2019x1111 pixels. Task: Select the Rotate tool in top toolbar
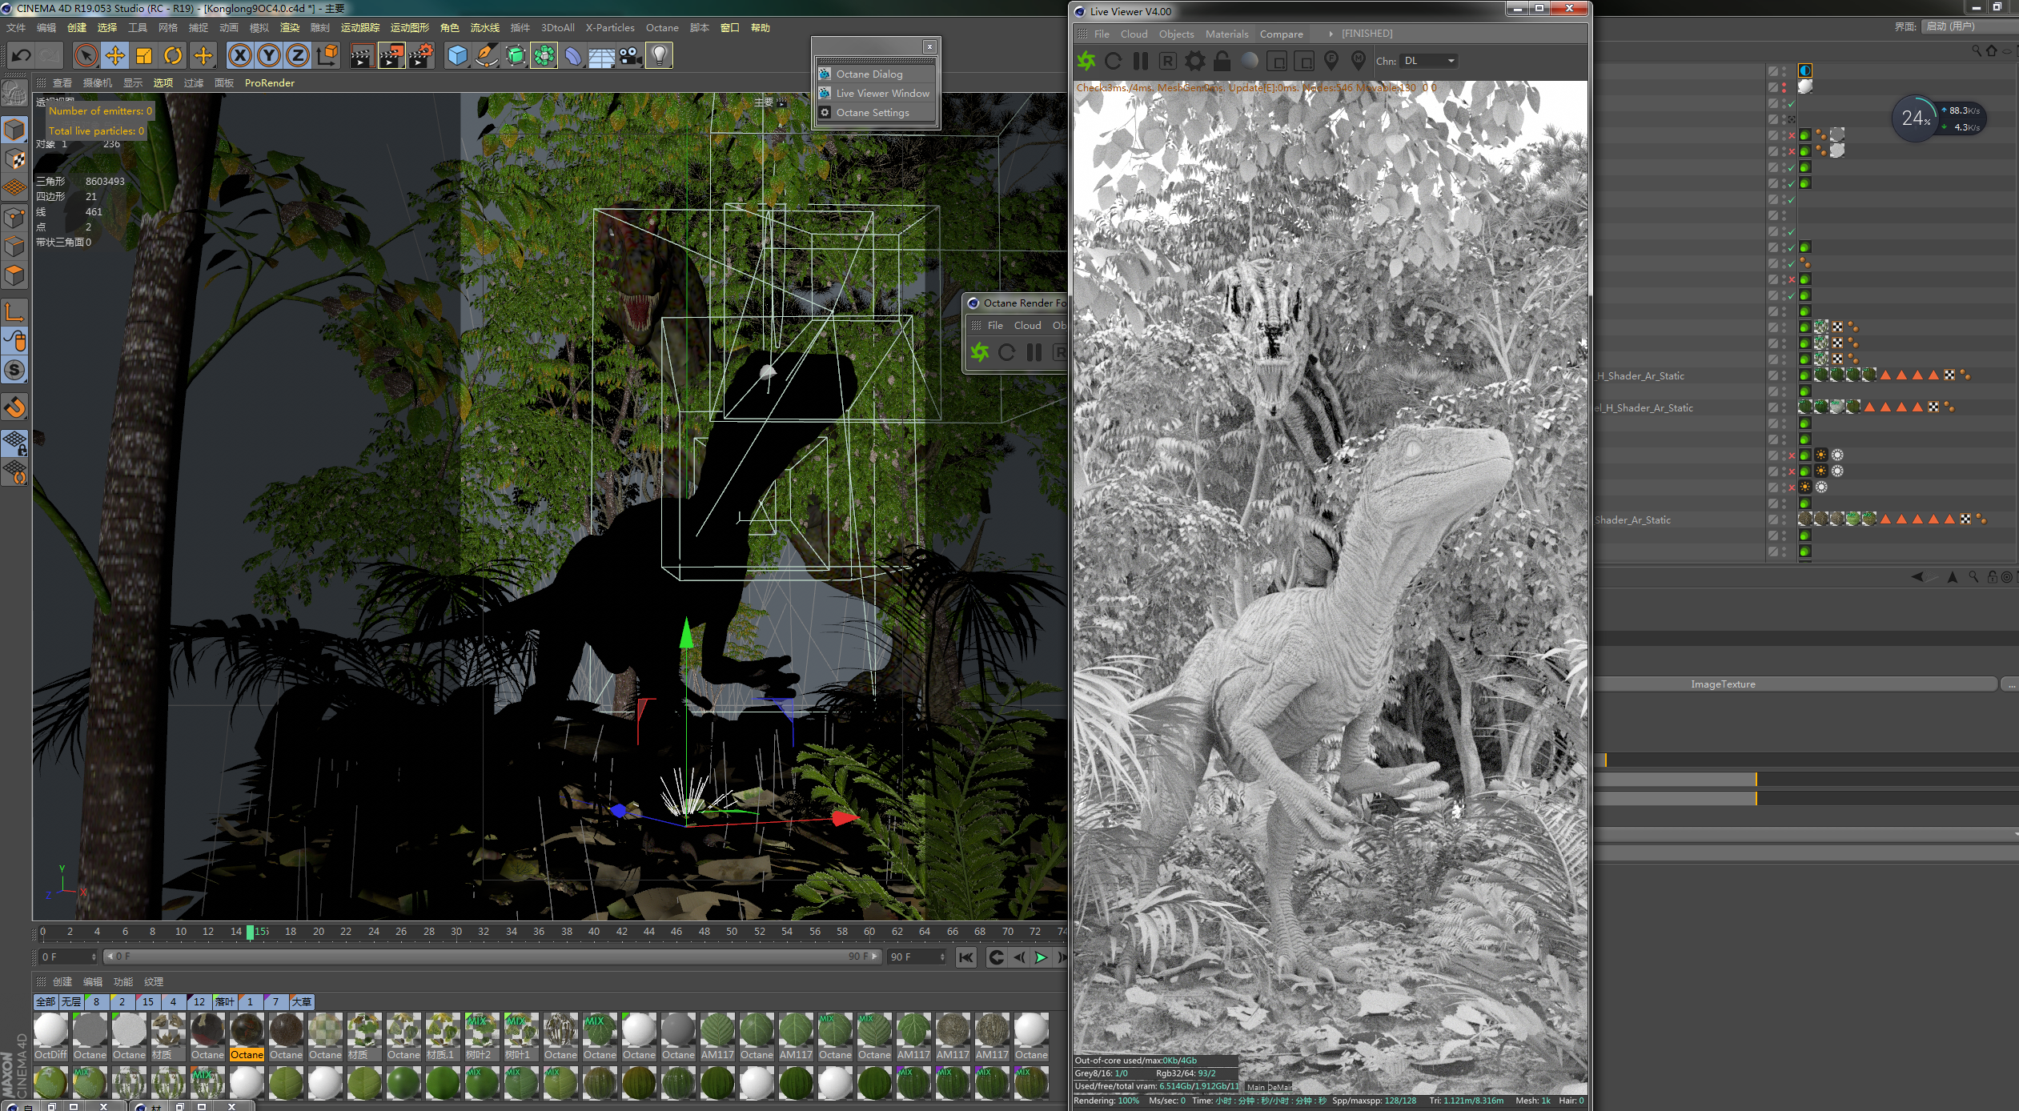click(173, 56)
